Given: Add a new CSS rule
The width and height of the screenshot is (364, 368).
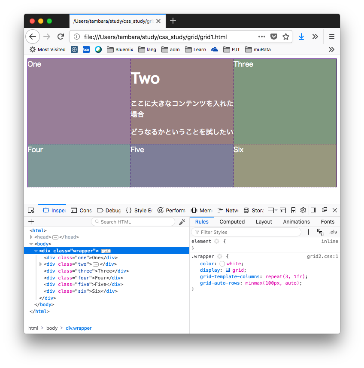Looking at the screenshot, I should point(308,232).
